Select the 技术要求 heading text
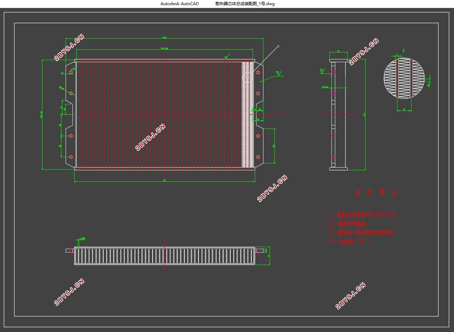This screenshot has height=332, width=454. click(376, 192)
